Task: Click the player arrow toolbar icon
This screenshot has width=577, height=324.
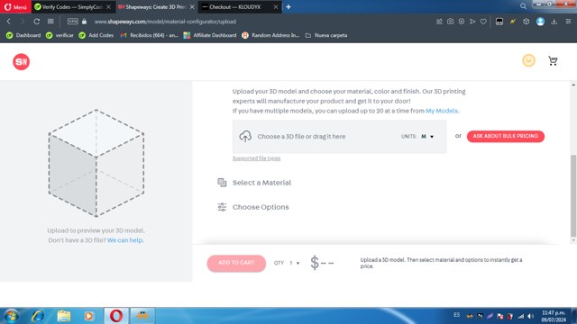Action: 472,22
